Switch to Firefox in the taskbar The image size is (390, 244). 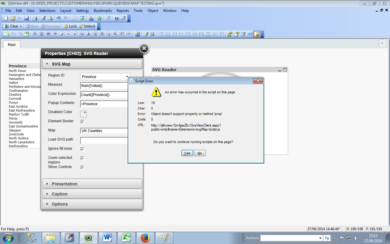[145, 238]
